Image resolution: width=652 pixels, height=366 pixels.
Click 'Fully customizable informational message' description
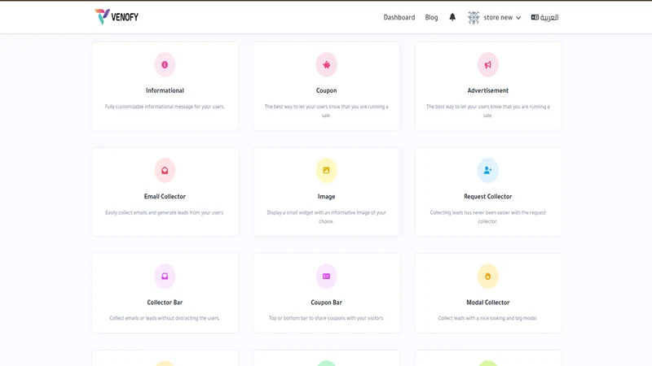(x=165, y=107)
